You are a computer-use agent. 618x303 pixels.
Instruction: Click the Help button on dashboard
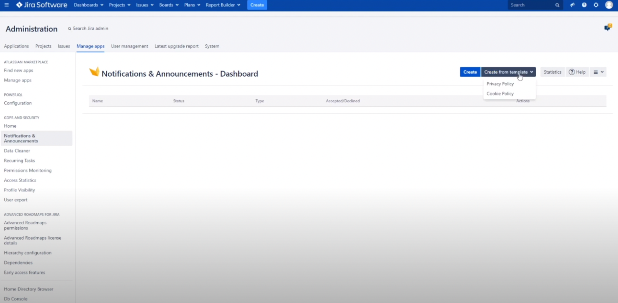coord(577,72)
